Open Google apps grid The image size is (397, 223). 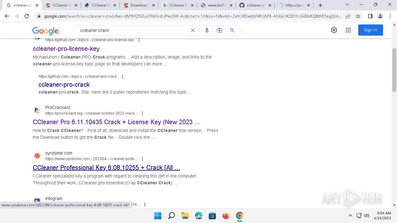(x=348, y=30)
